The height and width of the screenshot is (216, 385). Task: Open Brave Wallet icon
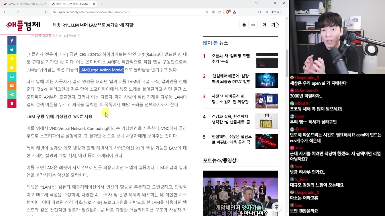click(266, 12)
